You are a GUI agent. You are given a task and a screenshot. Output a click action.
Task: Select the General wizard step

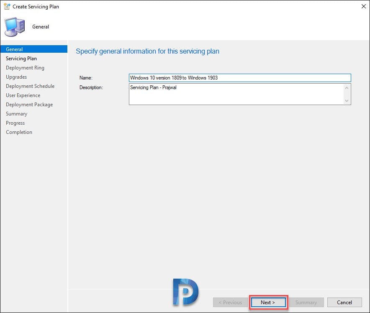(x=34, y=49)
